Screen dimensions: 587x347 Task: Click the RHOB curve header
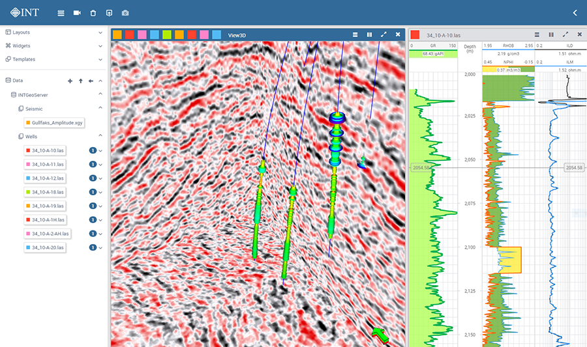tap(508, 46)
